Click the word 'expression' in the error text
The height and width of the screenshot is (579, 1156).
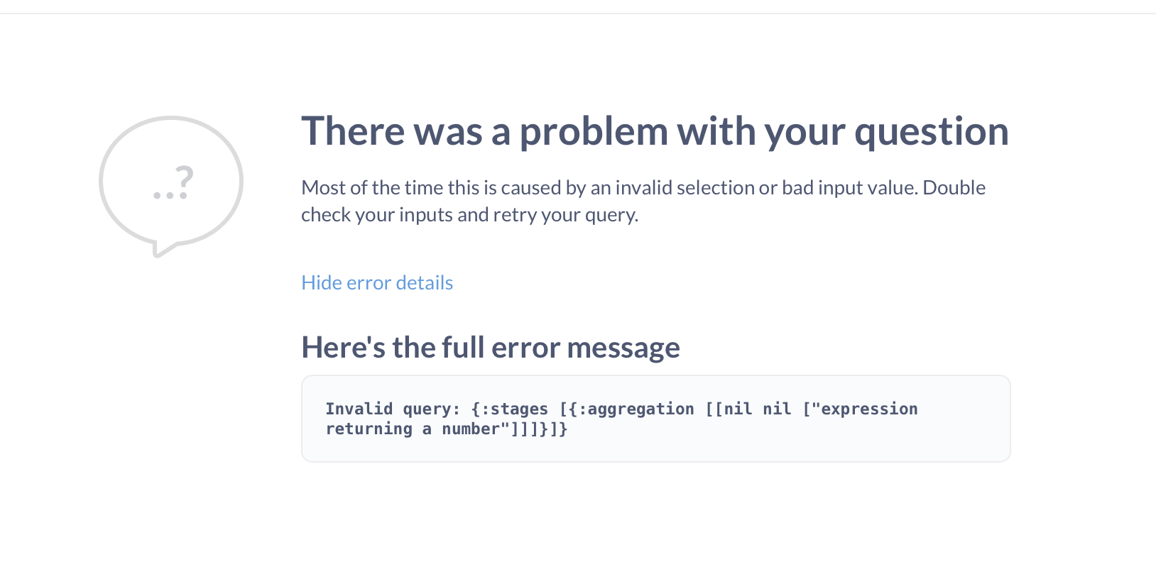coord(869,409)
